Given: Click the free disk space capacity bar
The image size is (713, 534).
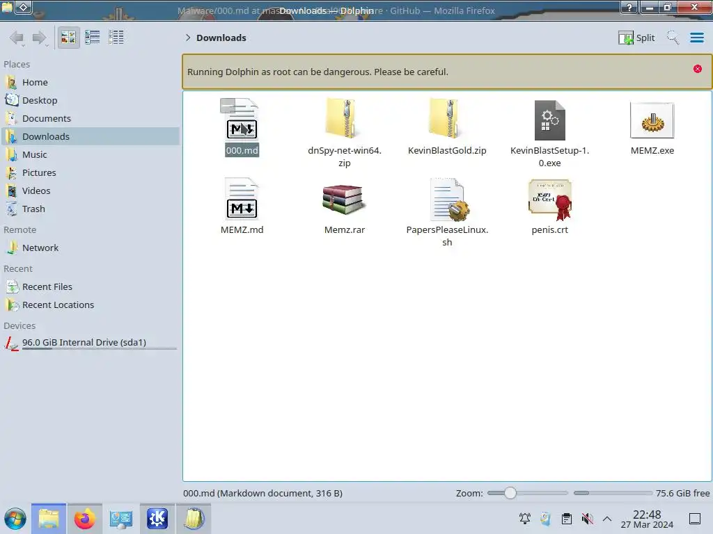Looking at the screenshot, I should [x=613, y=493].
